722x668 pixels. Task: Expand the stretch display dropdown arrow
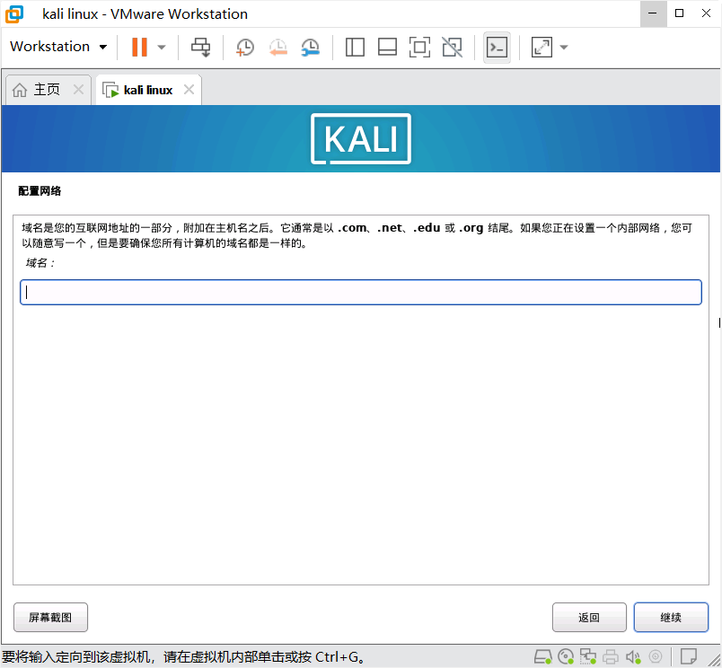[564, 47]
